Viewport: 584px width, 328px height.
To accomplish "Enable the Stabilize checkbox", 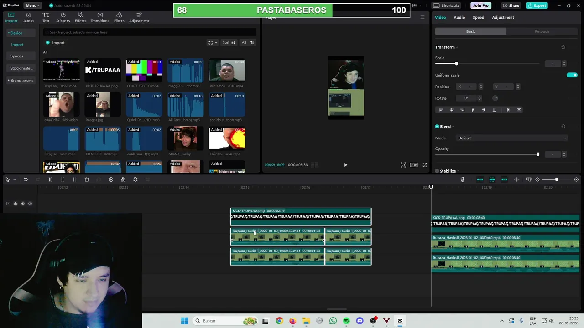I will tap(437, 171).
